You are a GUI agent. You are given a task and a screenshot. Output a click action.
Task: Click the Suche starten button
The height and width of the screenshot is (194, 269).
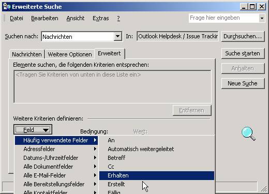[x=243, y=53]
